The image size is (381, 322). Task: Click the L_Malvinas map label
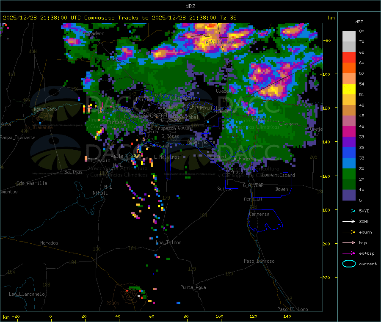167,157
